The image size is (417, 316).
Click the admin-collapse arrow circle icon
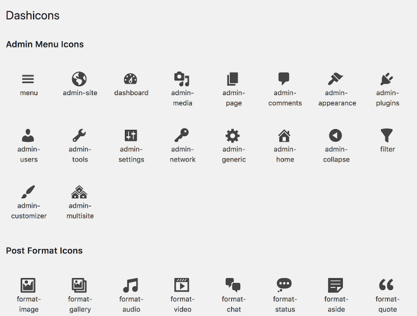coord(336,136)
